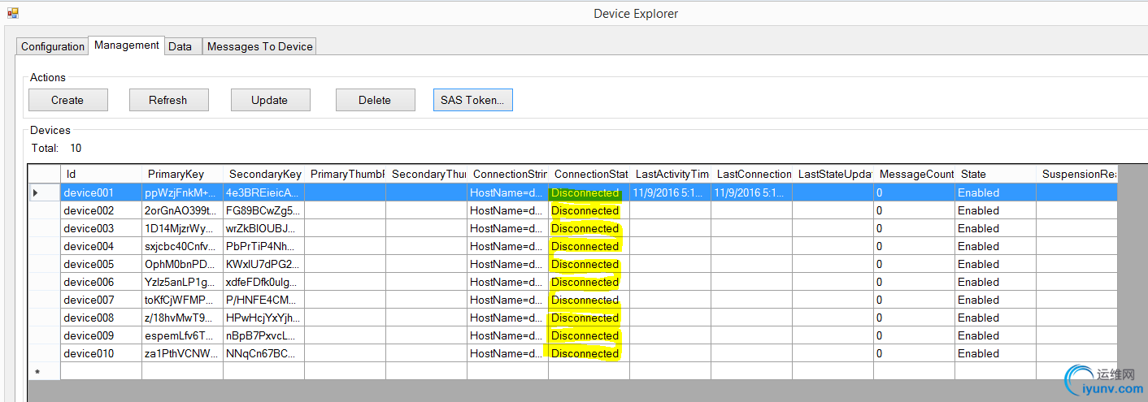Click the LastConnectionTime column header
Screen dimensions: 1148x402
[x=751, y=174]
